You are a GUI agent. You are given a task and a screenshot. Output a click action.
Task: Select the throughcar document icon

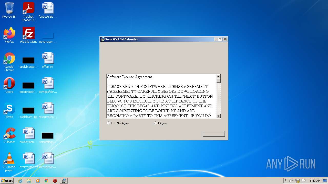(48, 160)
